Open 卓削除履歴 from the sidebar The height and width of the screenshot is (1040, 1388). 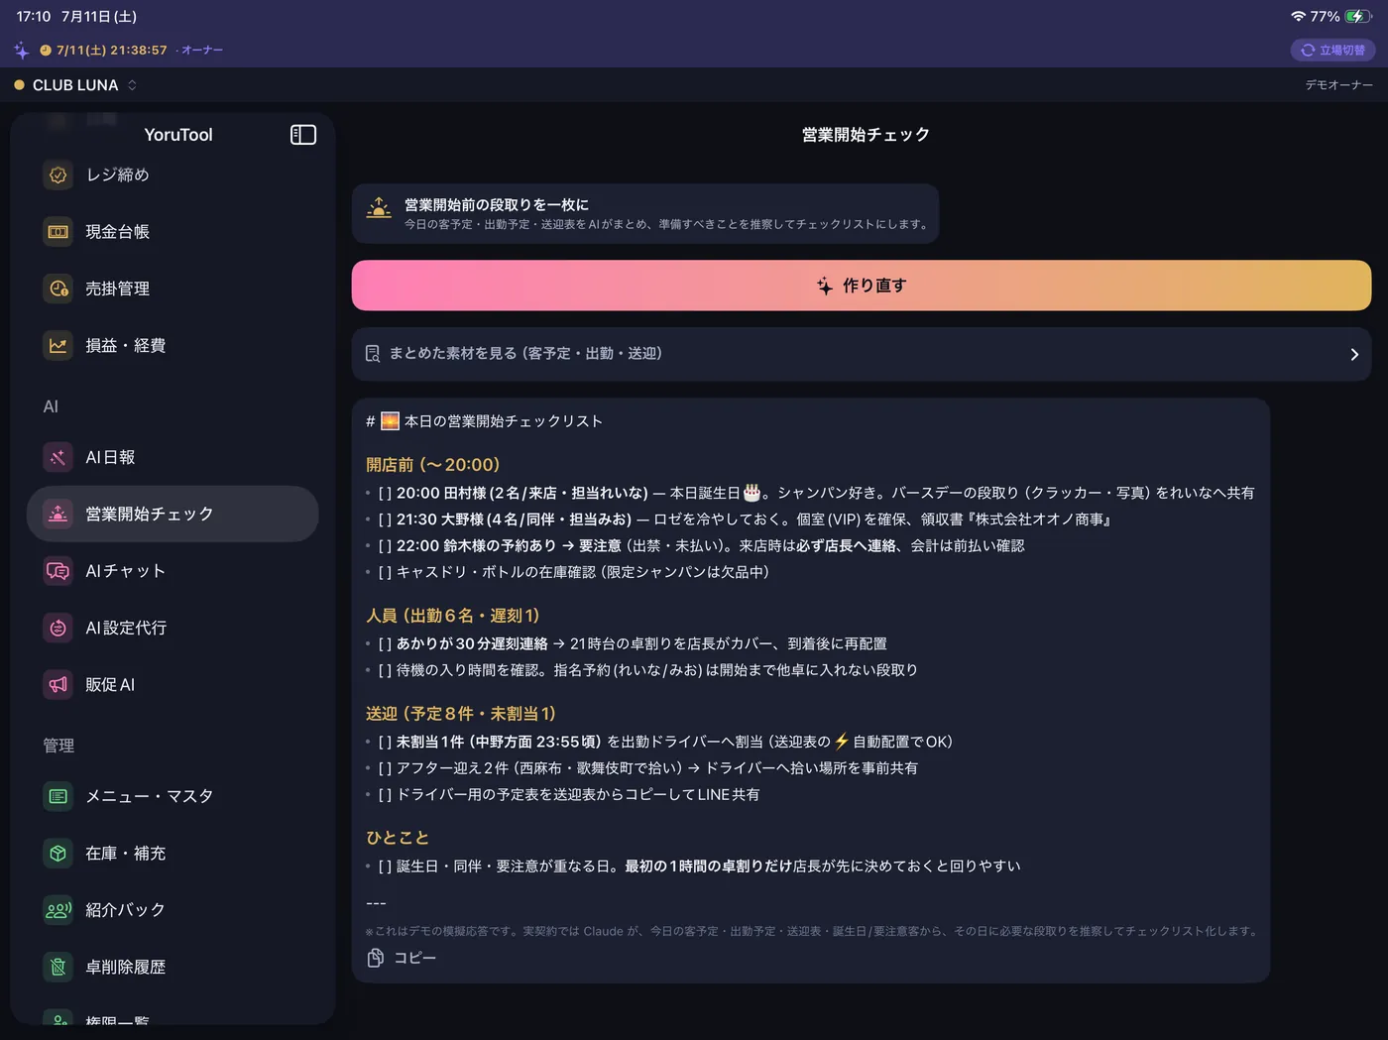pos(173,967)
